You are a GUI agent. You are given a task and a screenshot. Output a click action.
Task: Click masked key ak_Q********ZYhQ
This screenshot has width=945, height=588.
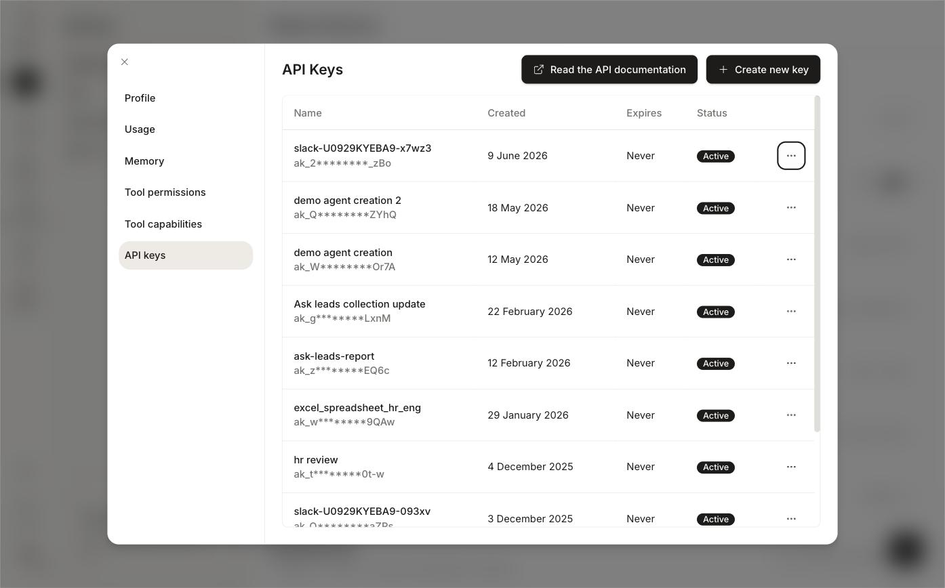(345, 215)
